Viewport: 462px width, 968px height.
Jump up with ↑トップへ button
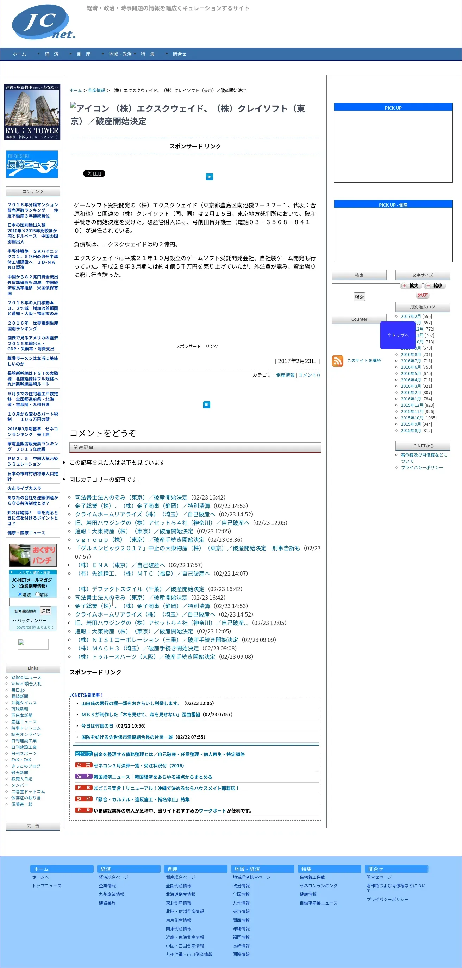point(398,335)
